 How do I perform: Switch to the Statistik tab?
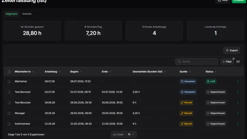coord(27,14)
